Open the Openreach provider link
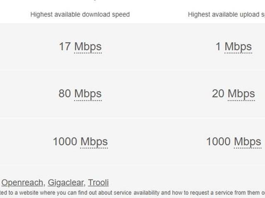 (x=22, y=182)
